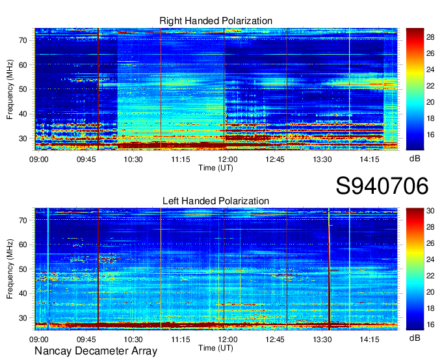Click the 09:45 tick under the Right Handed plot
Image resolution: width=442 pixels, height=359 pixels.
click(x=86, y=159)
